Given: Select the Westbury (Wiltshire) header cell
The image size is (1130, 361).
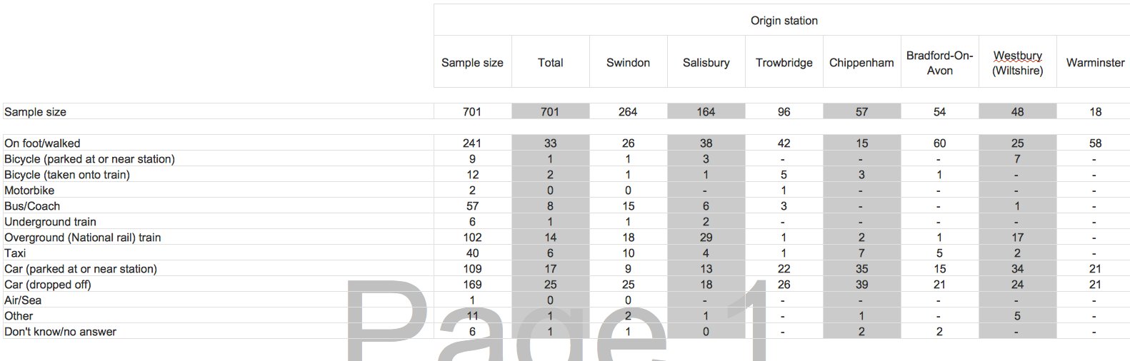Looking at the screenshot, I should click(x=1017, y=63).
